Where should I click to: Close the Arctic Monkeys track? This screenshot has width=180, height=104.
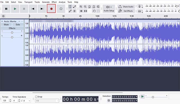pos(2,21)
